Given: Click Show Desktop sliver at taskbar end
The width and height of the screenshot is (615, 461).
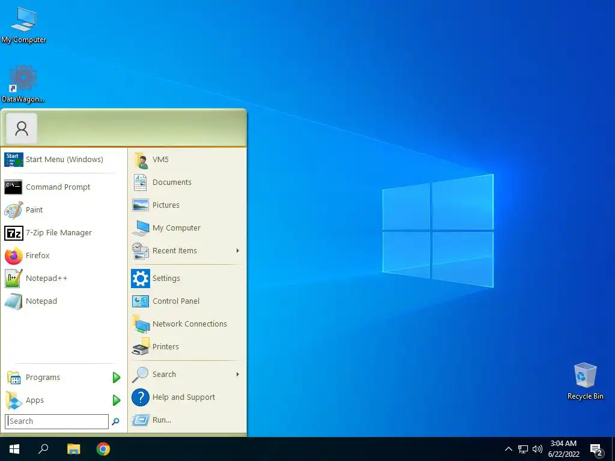Looking at the screenshot, I should pyautogui.click(x=613, y=449).
